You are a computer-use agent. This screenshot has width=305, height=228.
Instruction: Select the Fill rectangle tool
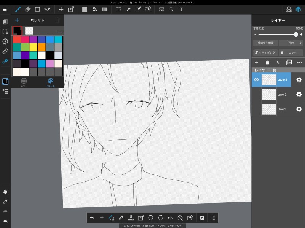click(x=85, y=9)
